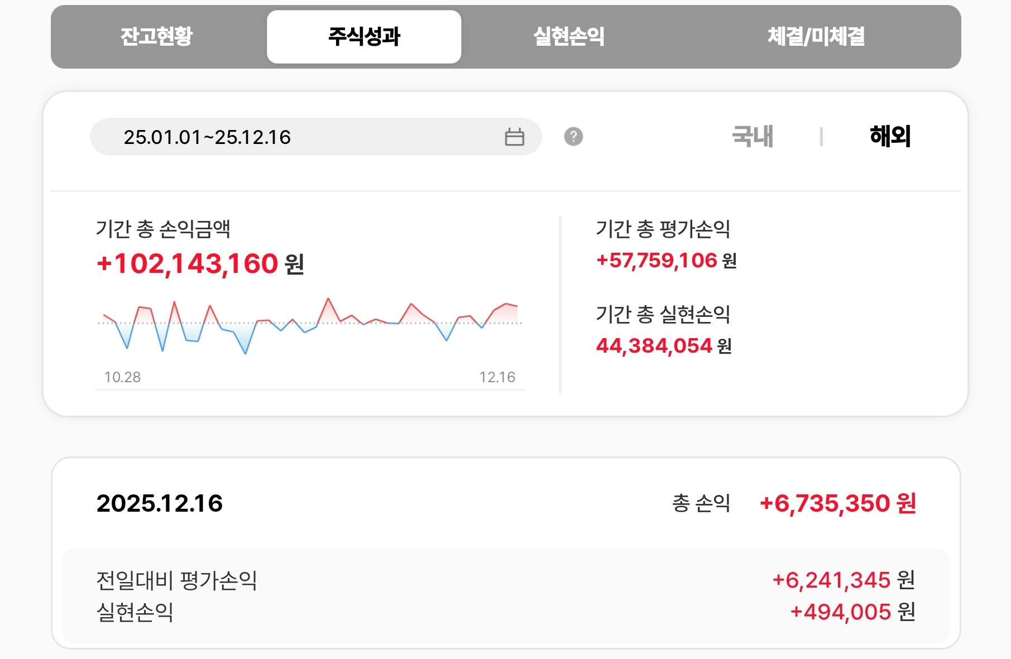The height and width of the screenshot is (659, 1011).
Task: Click the question mark help icon
Action: pos(574,136)
